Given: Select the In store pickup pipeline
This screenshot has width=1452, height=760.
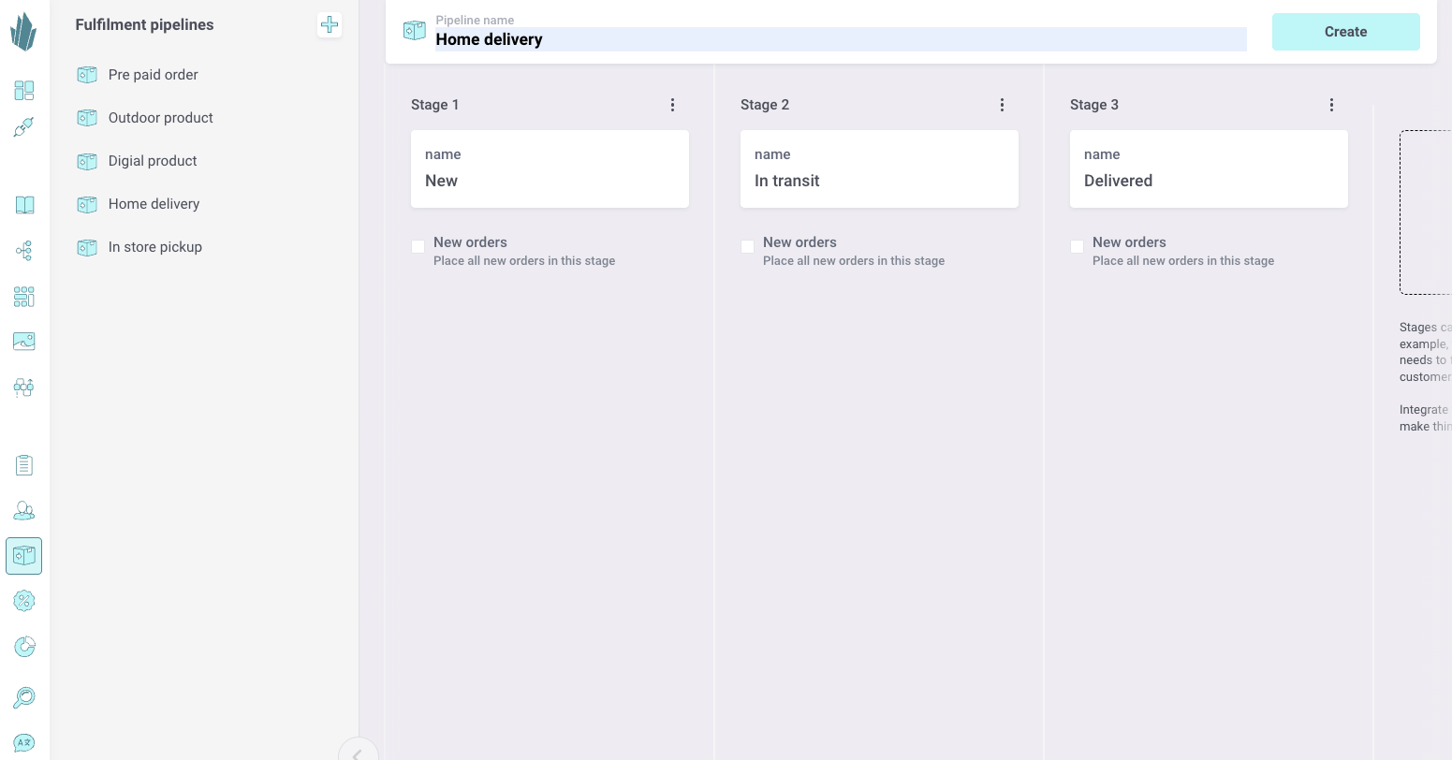Looking at the screenshot, I should (154, 247).
